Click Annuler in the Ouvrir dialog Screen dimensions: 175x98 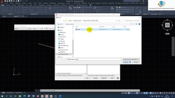coord(136,62)
